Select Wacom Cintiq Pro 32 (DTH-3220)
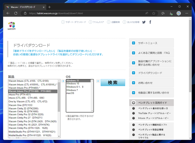Image resolution: width=195 pixels, height=143 pixels. coord(33,114)
